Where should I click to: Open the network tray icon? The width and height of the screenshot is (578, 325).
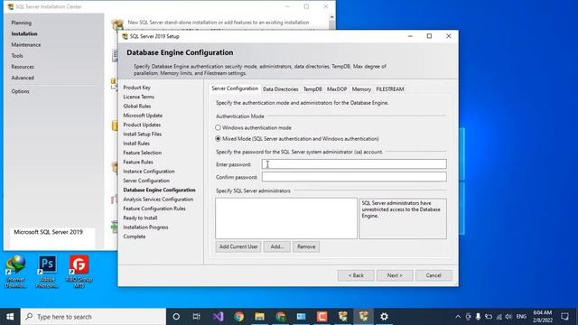coord(499,317)
